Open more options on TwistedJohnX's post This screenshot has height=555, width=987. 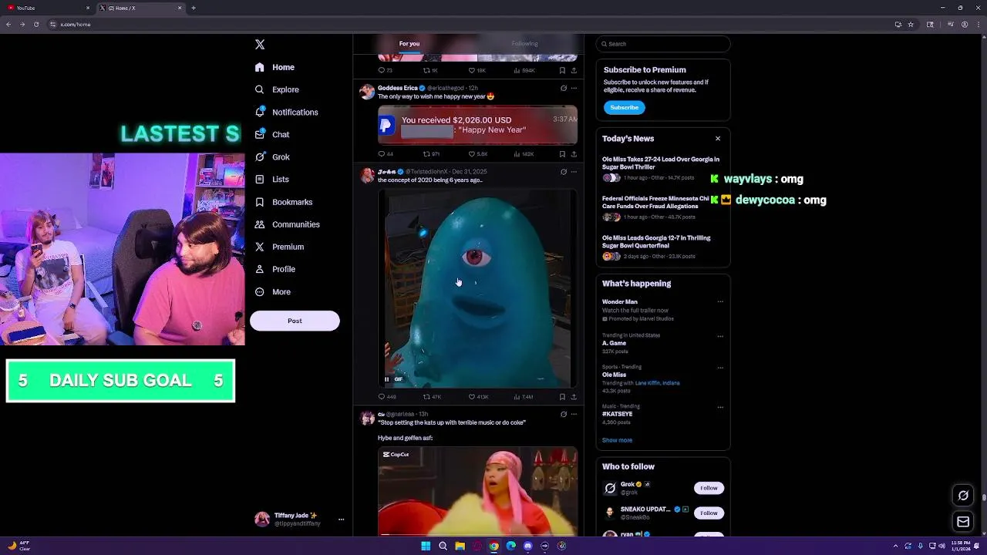574,172
